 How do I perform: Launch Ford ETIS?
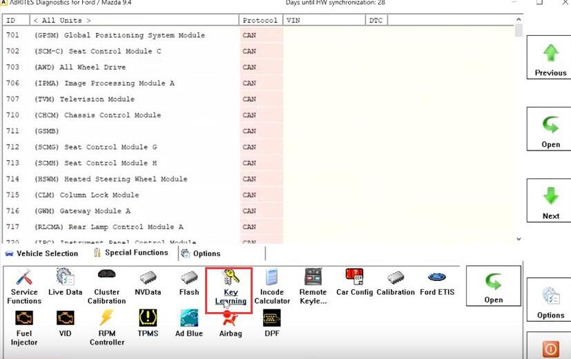point(437,284)
